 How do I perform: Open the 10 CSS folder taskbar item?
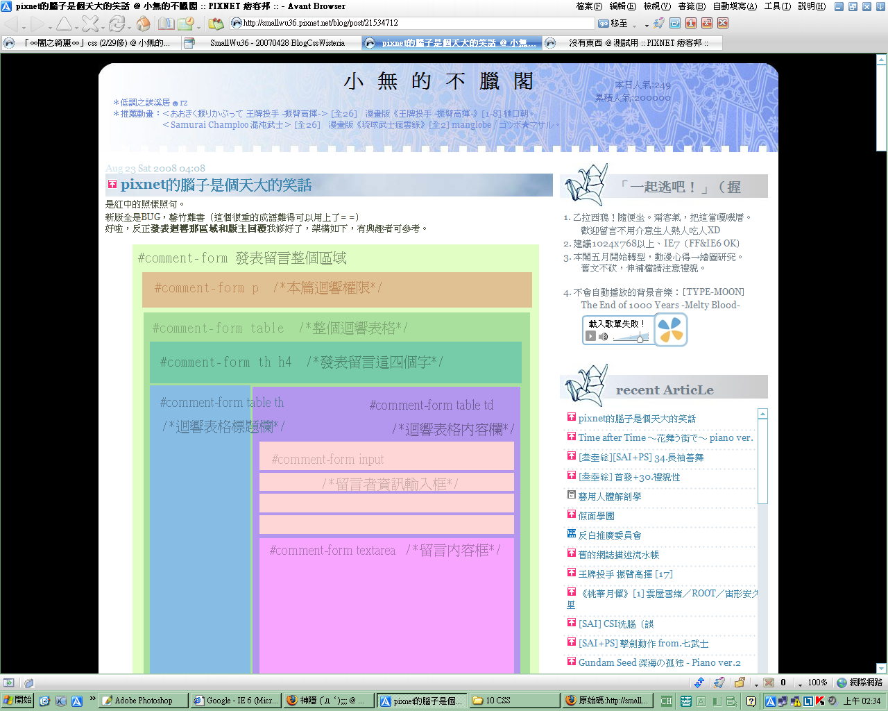[515, 701]
